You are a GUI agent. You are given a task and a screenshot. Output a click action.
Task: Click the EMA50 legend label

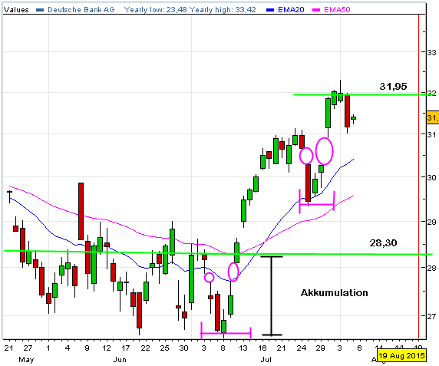337,10
